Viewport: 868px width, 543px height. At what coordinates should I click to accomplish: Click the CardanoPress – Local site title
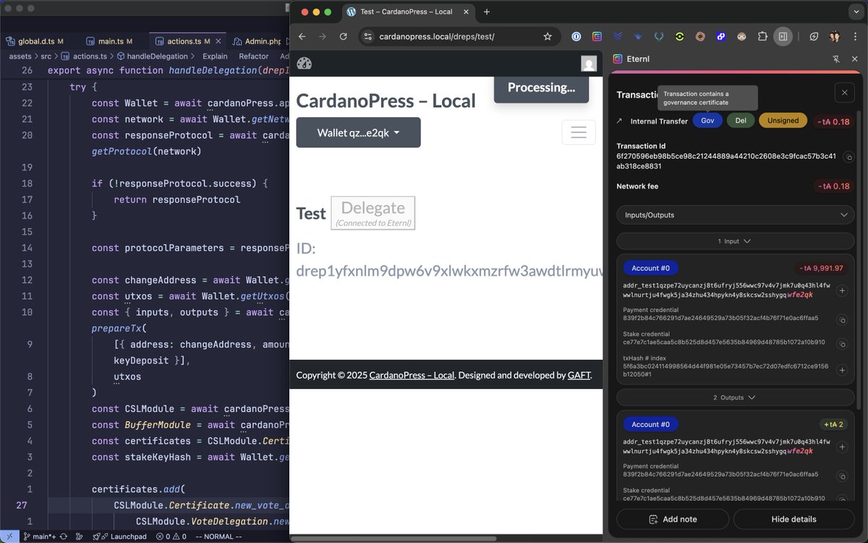click(386, 101)
